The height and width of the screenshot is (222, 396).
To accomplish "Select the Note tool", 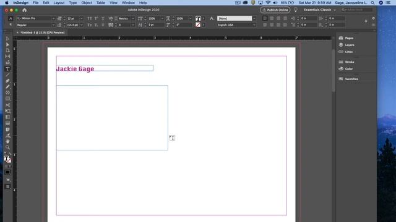I will pyautogui.click(x=7, y=129).
